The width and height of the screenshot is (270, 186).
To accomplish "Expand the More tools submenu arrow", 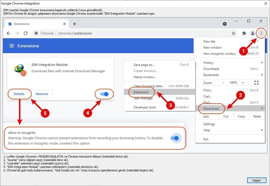I will (262, 108).
